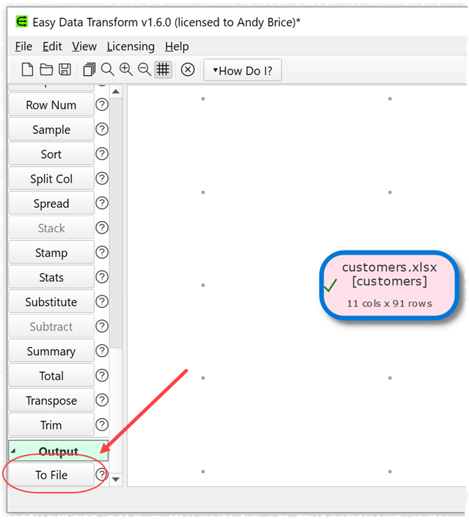Open the File menu

pos(24,46)
